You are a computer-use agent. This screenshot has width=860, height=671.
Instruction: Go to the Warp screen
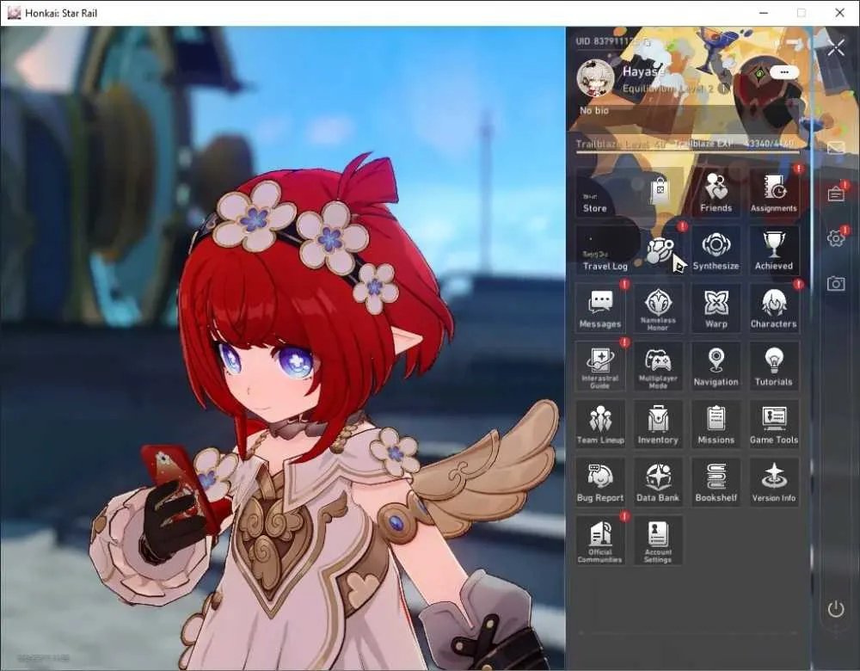tap(716, 308)
